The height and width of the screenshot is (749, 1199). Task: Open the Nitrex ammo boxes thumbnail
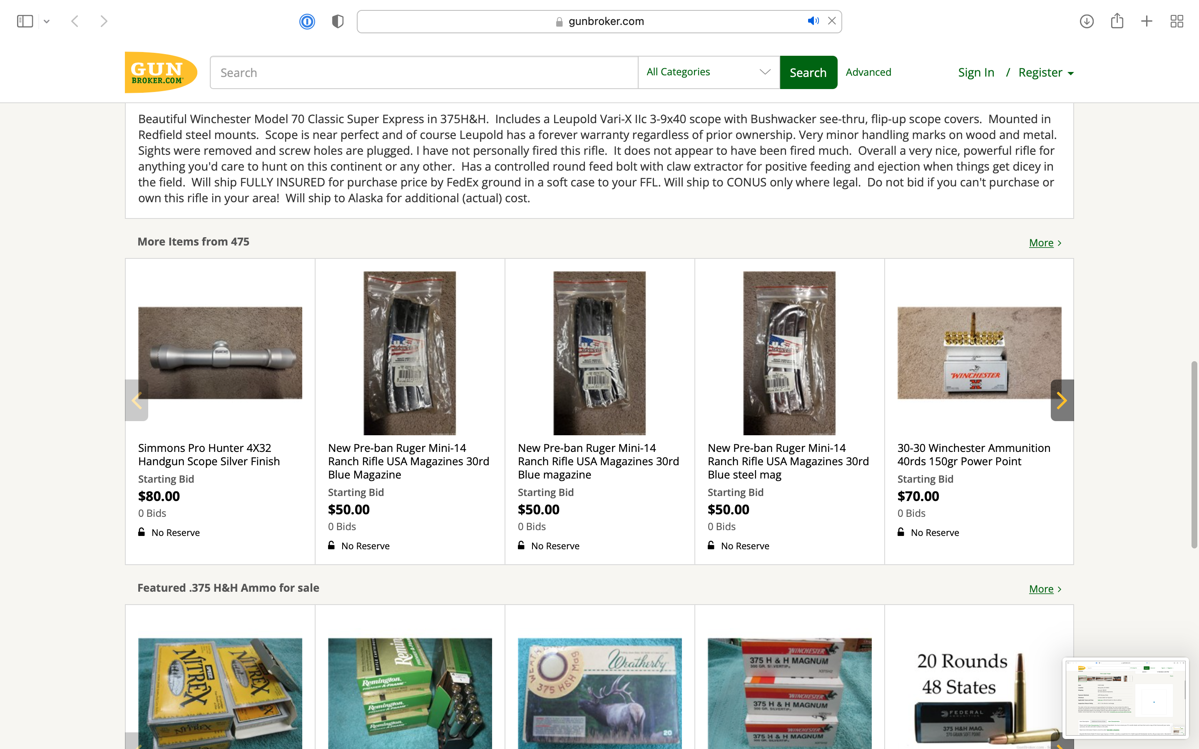pyautogui.click(x=220, y=693)
